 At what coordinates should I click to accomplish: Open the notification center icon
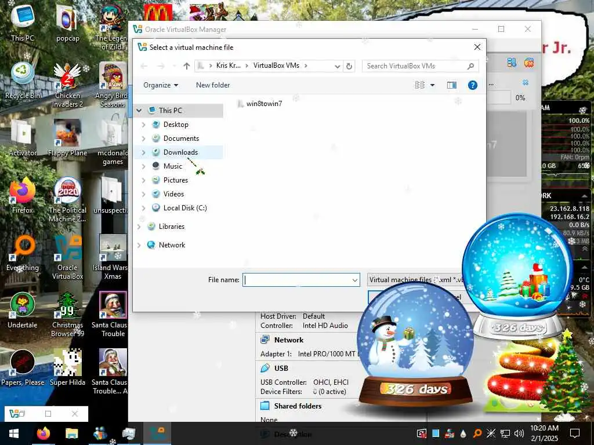(575, 433)
